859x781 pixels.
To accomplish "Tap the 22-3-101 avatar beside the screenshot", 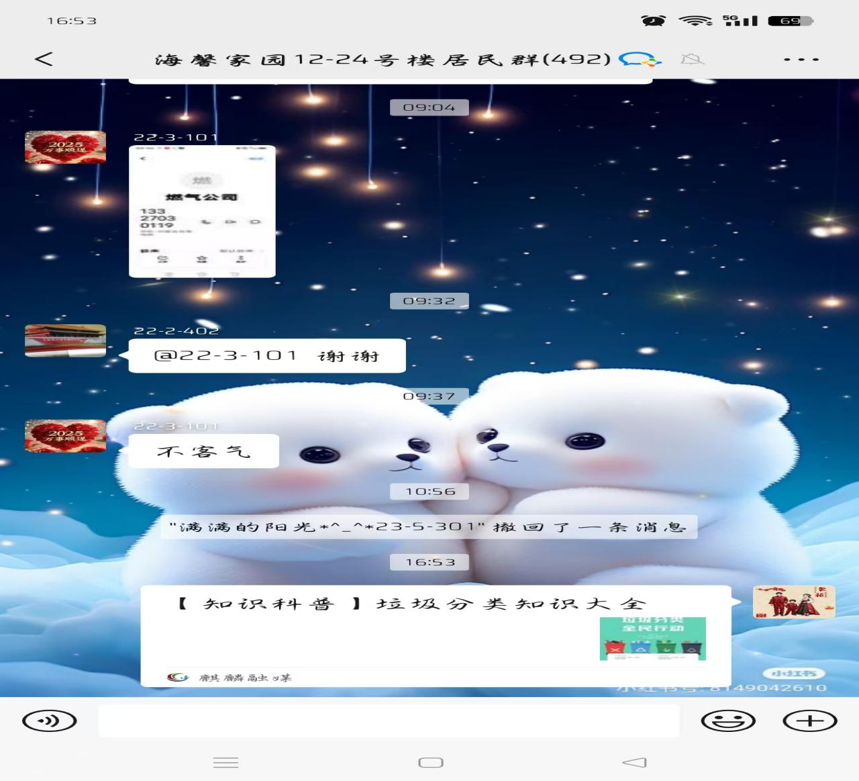I will (65, 147).
